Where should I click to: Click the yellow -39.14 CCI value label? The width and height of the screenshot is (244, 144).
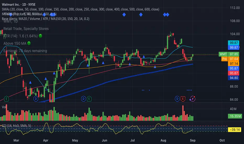(x=235, y=130)
